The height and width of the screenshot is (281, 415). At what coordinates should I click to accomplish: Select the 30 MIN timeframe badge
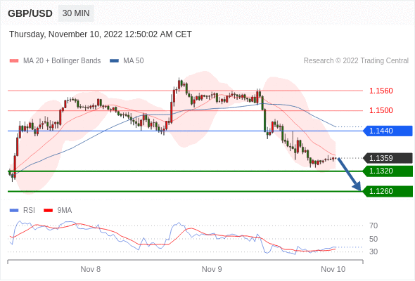[x=76, y=13]
